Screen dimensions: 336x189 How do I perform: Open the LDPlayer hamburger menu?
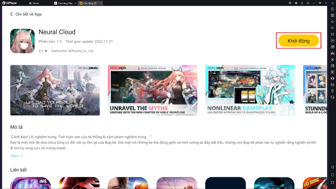click(x=302, y=3)
